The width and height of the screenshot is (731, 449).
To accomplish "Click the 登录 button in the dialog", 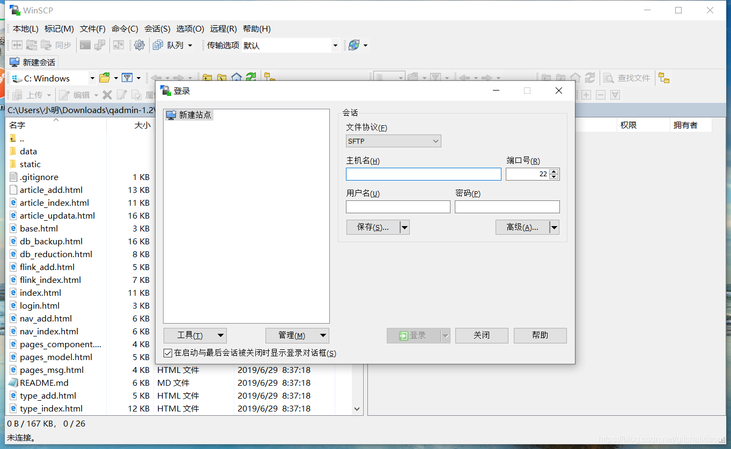I will pyautogui.click(x=414, y=335).
